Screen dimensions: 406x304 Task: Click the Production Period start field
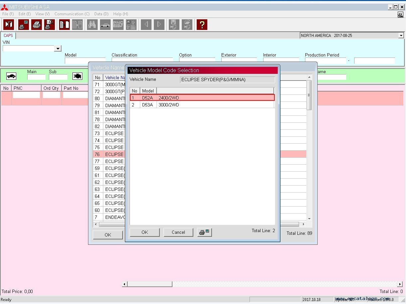(x=326, y=61)
